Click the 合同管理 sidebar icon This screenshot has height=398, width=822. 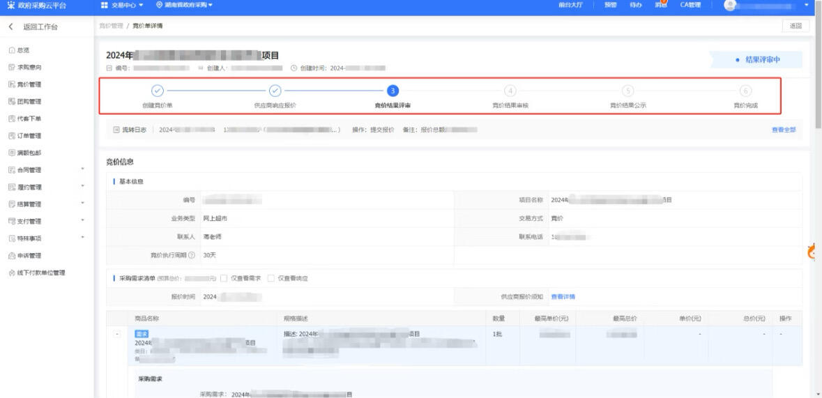click(x=12, y=170)
